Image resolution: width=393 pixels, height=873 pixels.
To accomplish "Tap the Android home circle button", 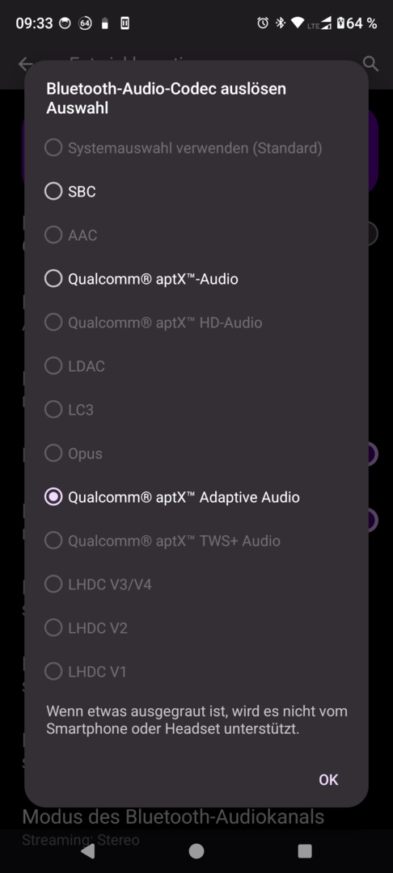I will pyautogui.click(x=196, y=850).
